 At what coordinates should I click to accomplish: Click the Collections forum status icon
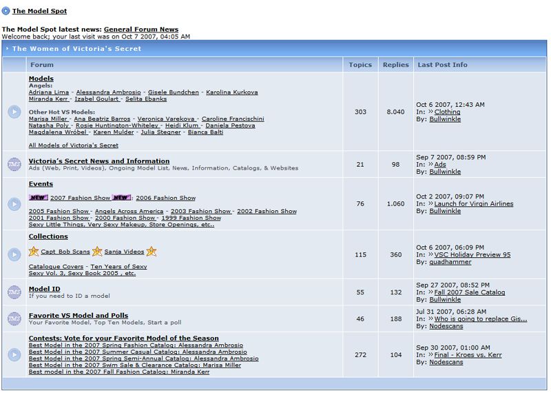pyautogui.click(x=14, y=254)
